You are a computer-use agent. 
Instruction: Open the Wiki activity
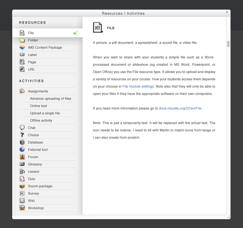47,201
